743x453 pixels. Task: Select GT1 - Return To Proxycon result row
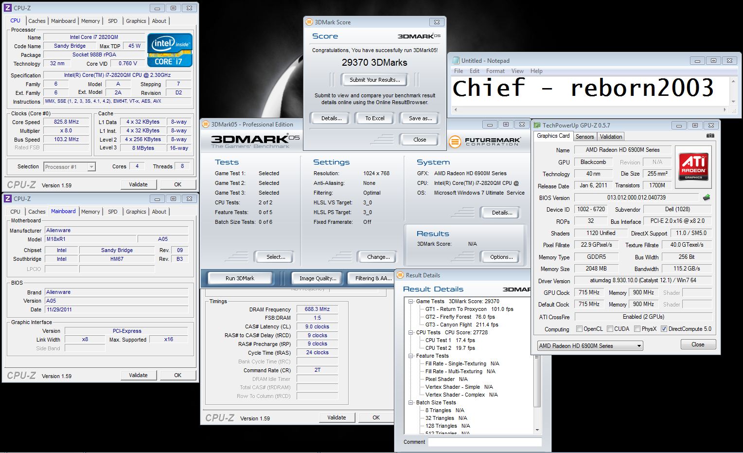469,309
